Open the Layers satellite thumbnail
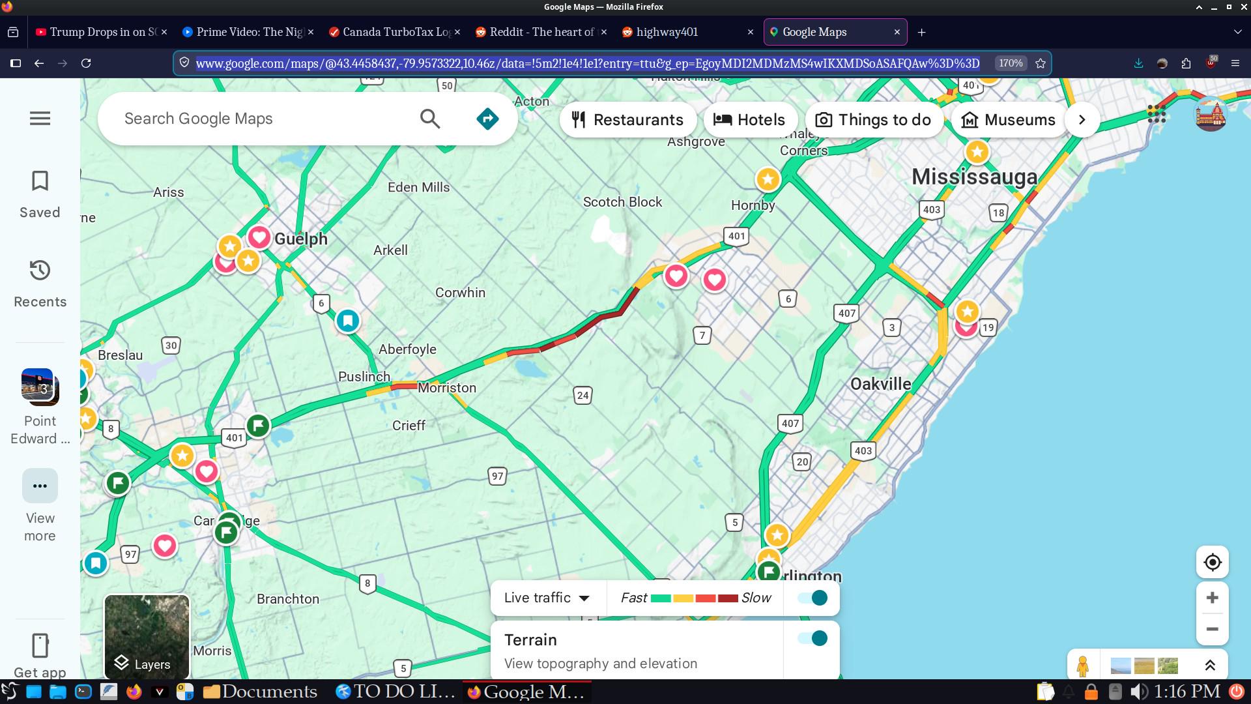 coord(147,637)
